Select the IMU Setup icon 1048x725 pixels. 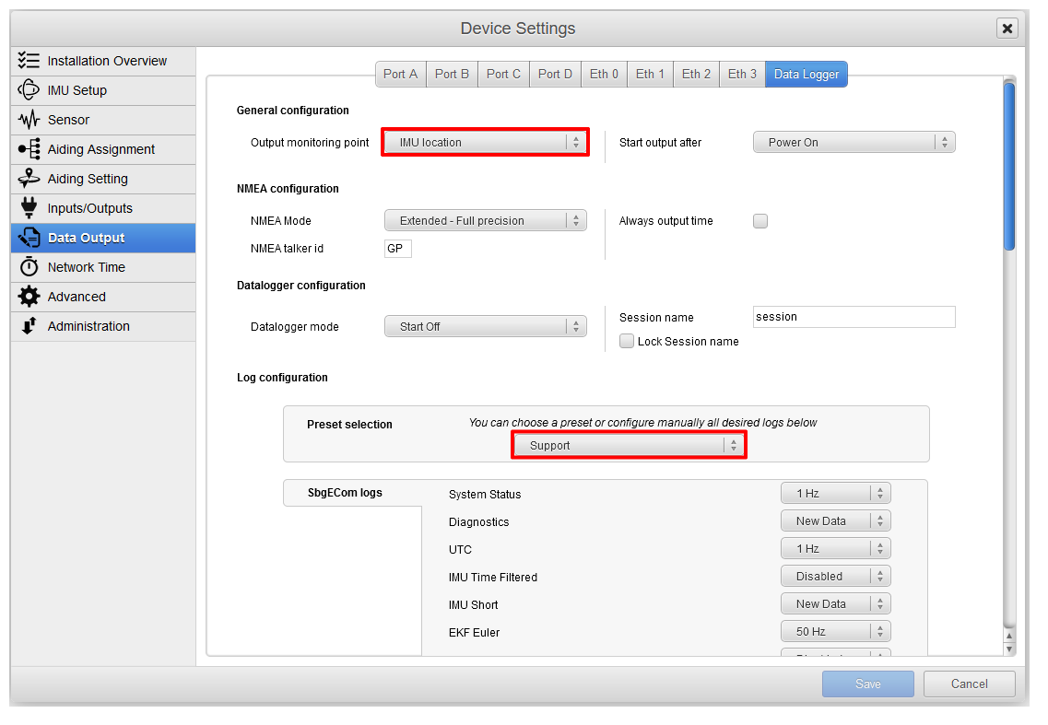[x=28, y=89]
